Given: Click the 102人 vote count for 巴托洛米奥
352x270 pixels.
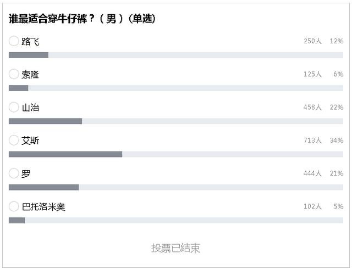Looking at the screenshot, I should (x=312, y=206).
